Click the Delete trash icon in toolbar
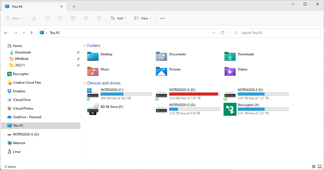Screen dimensions: 324x170 click(99, 18)
